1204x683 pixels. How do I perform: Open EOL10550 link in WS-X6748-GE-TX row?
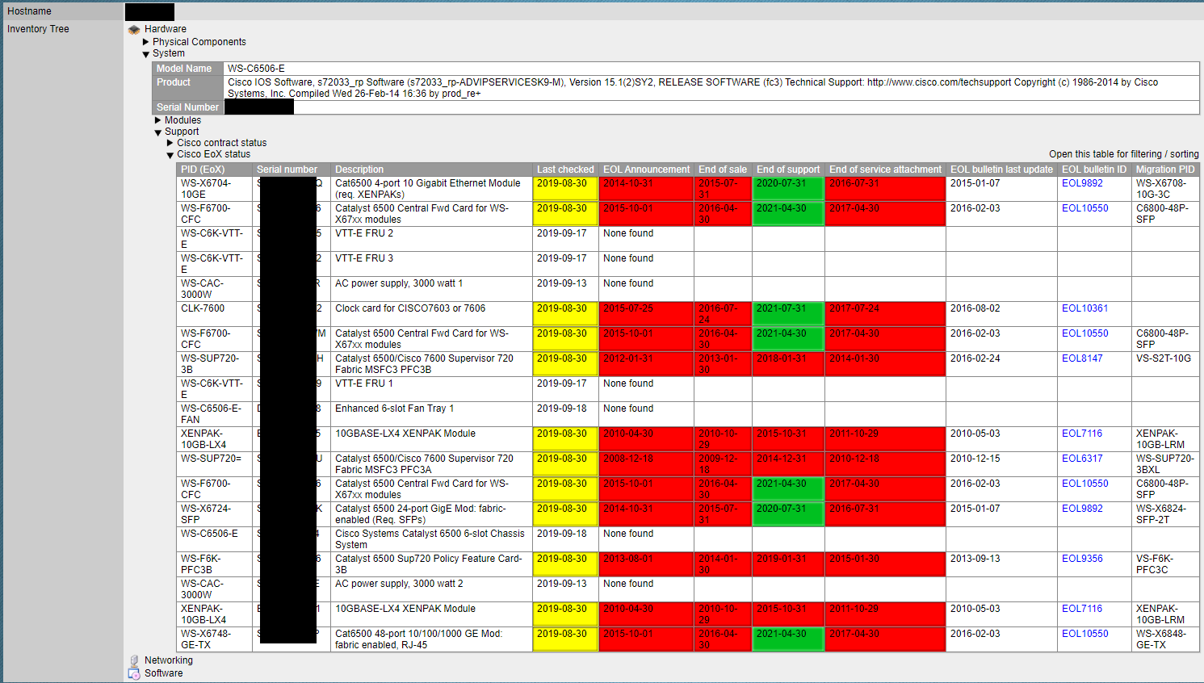click(1084, 634)
